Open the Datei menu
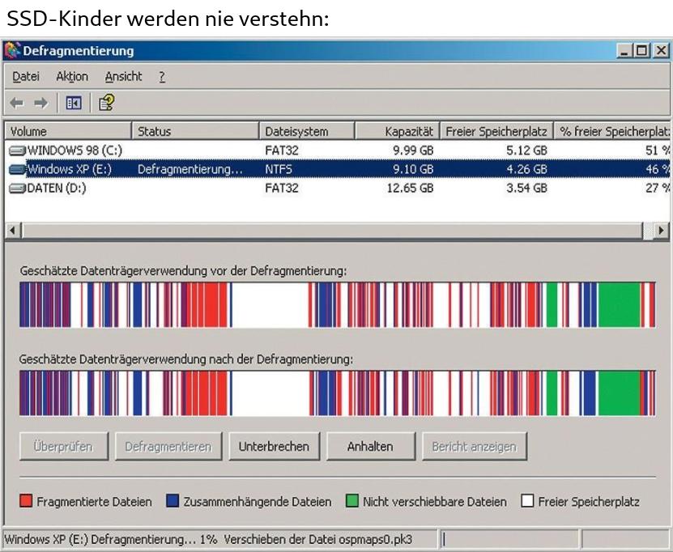 pos(26,77)
